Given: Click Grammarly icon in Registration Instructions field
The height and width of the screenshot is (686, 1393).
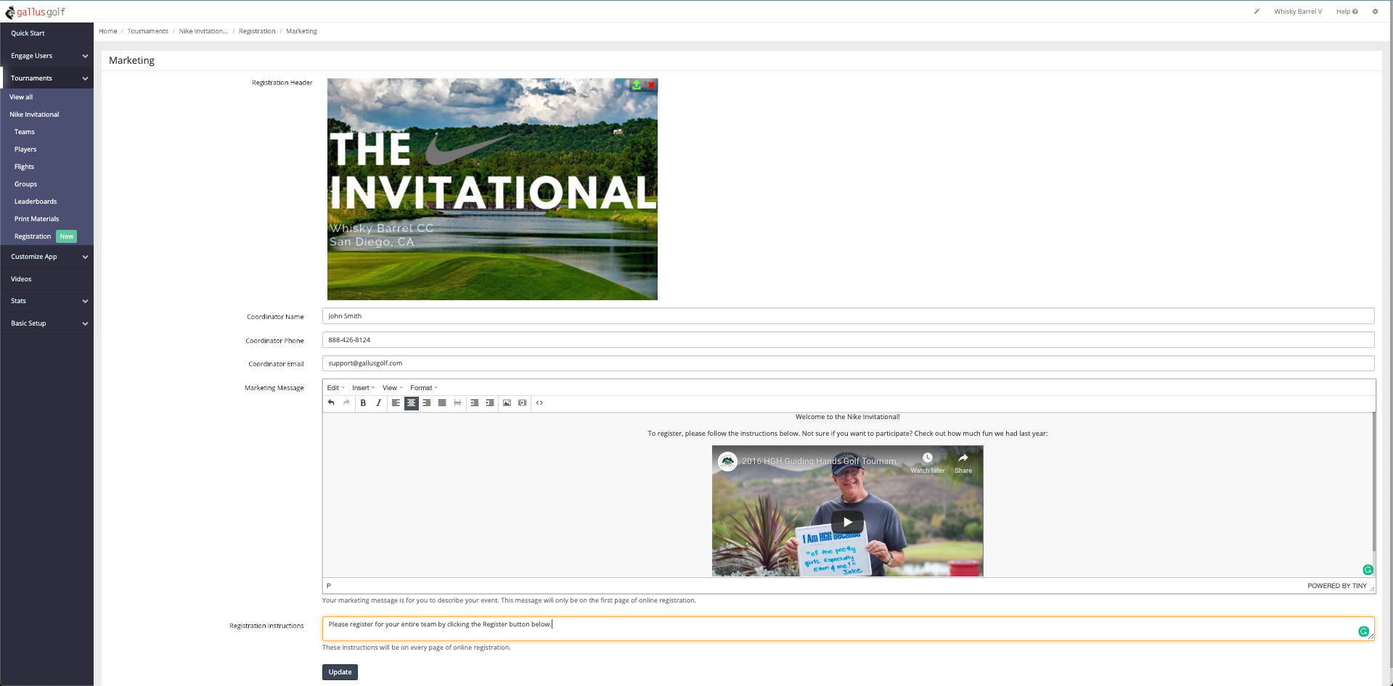Looking at the screenshot, I should click(1363, 632).
